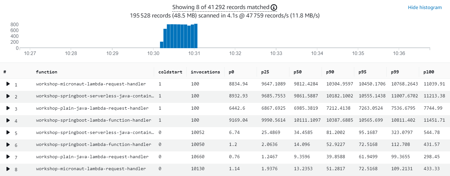Expand row 8 micronaut warm record
Screen dimensions: 450x176
tap(8, 169)
